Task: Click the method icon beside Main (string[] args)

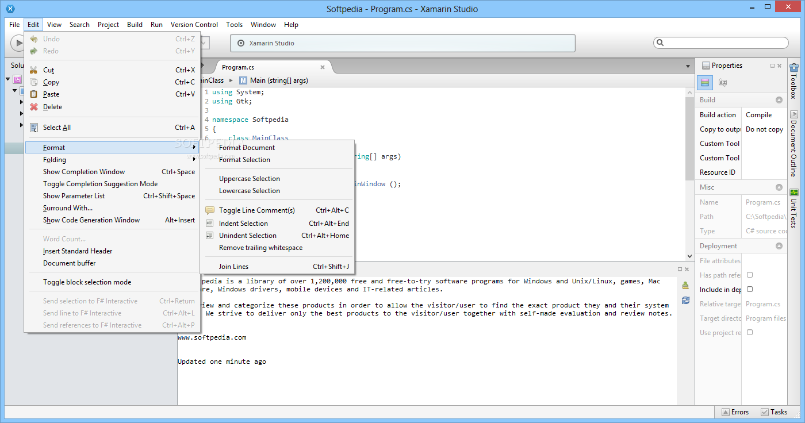Action: pyautogui.click(x=243, y=80)
